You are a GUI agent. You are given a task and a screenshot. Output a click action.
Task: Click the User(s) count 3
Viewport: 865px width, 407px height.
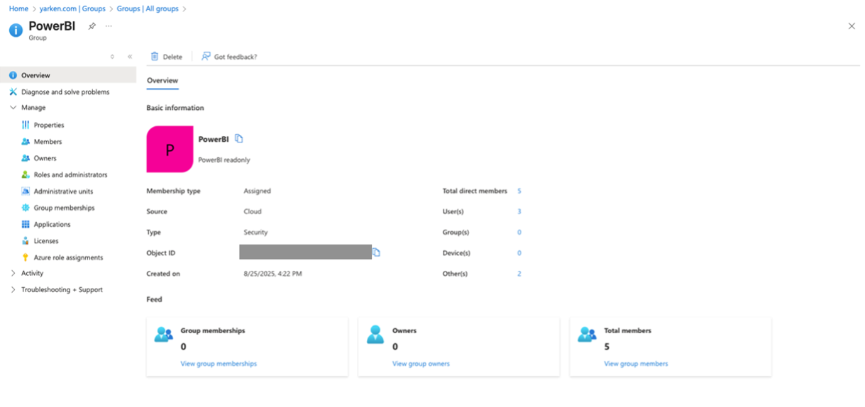pos(519,211)
